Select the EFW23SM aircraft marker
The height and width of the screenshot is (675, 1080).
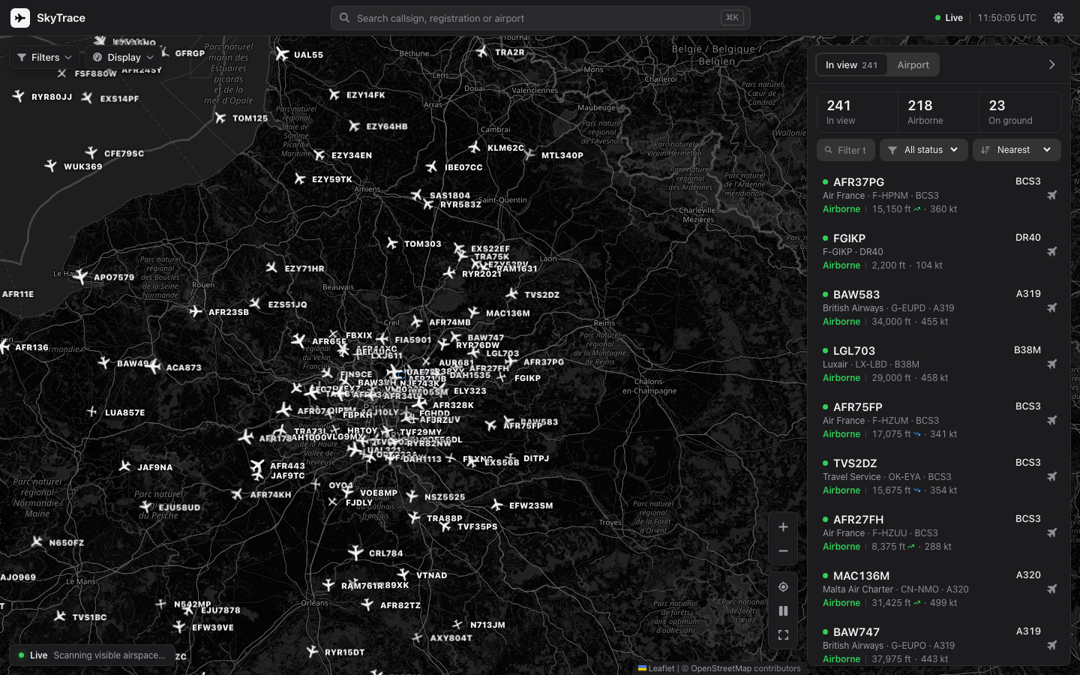click(496, 505)
